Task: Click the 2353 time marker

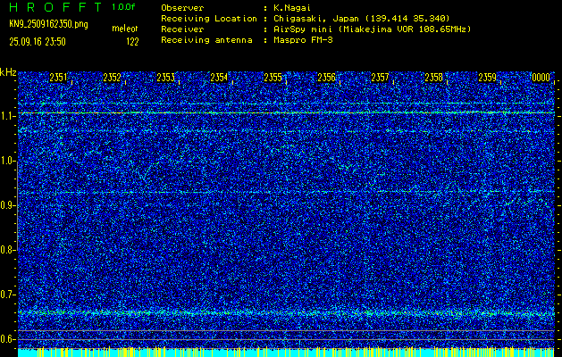Action: coord(165,78)
